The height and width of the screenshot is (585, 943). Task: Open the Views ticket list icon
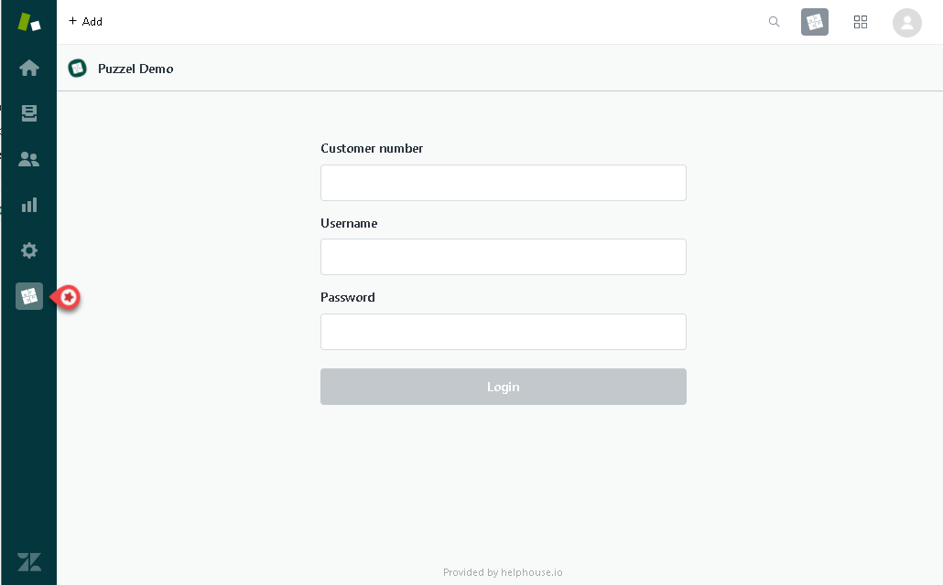click(x=29, y=113)
